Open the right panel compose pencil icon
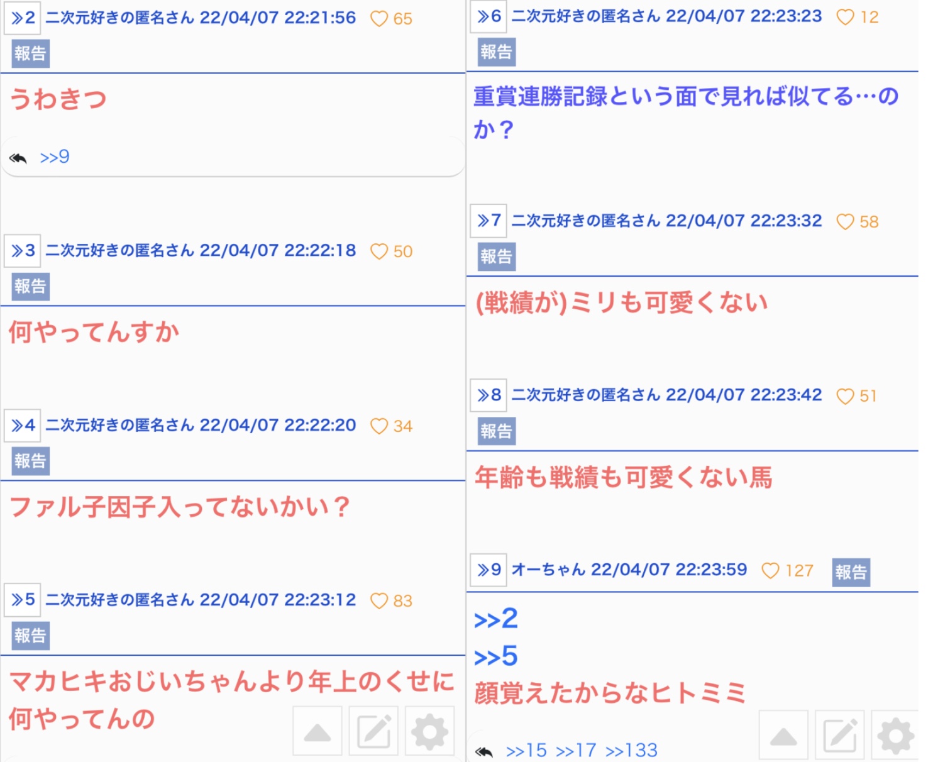 (x=839, y=735)
